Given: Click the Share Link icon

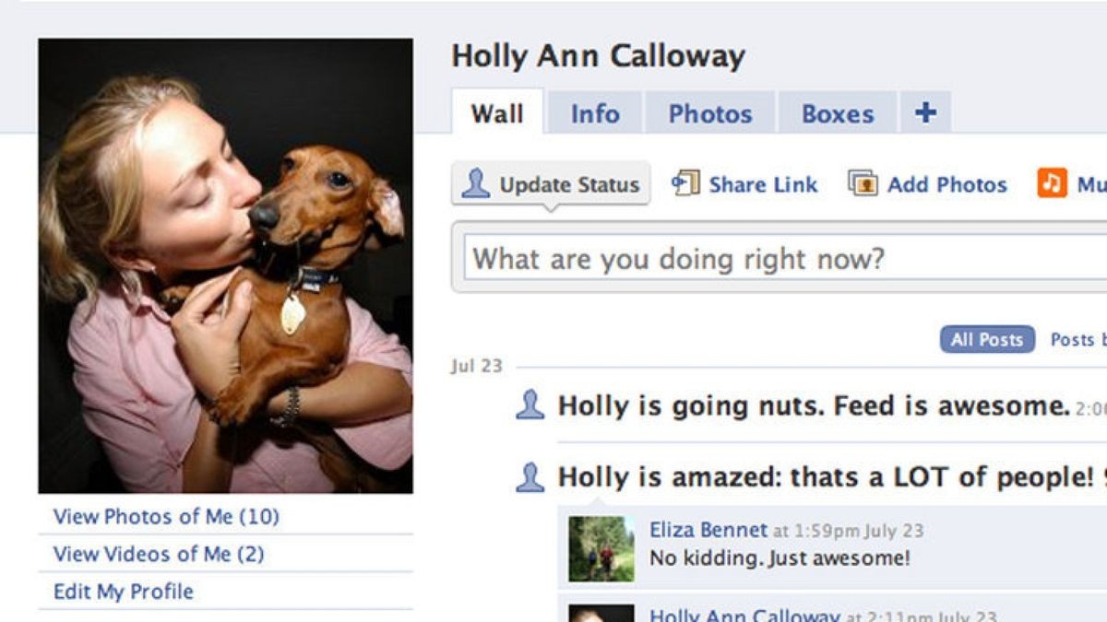Looking at the screenshot, I should [685, 182].
